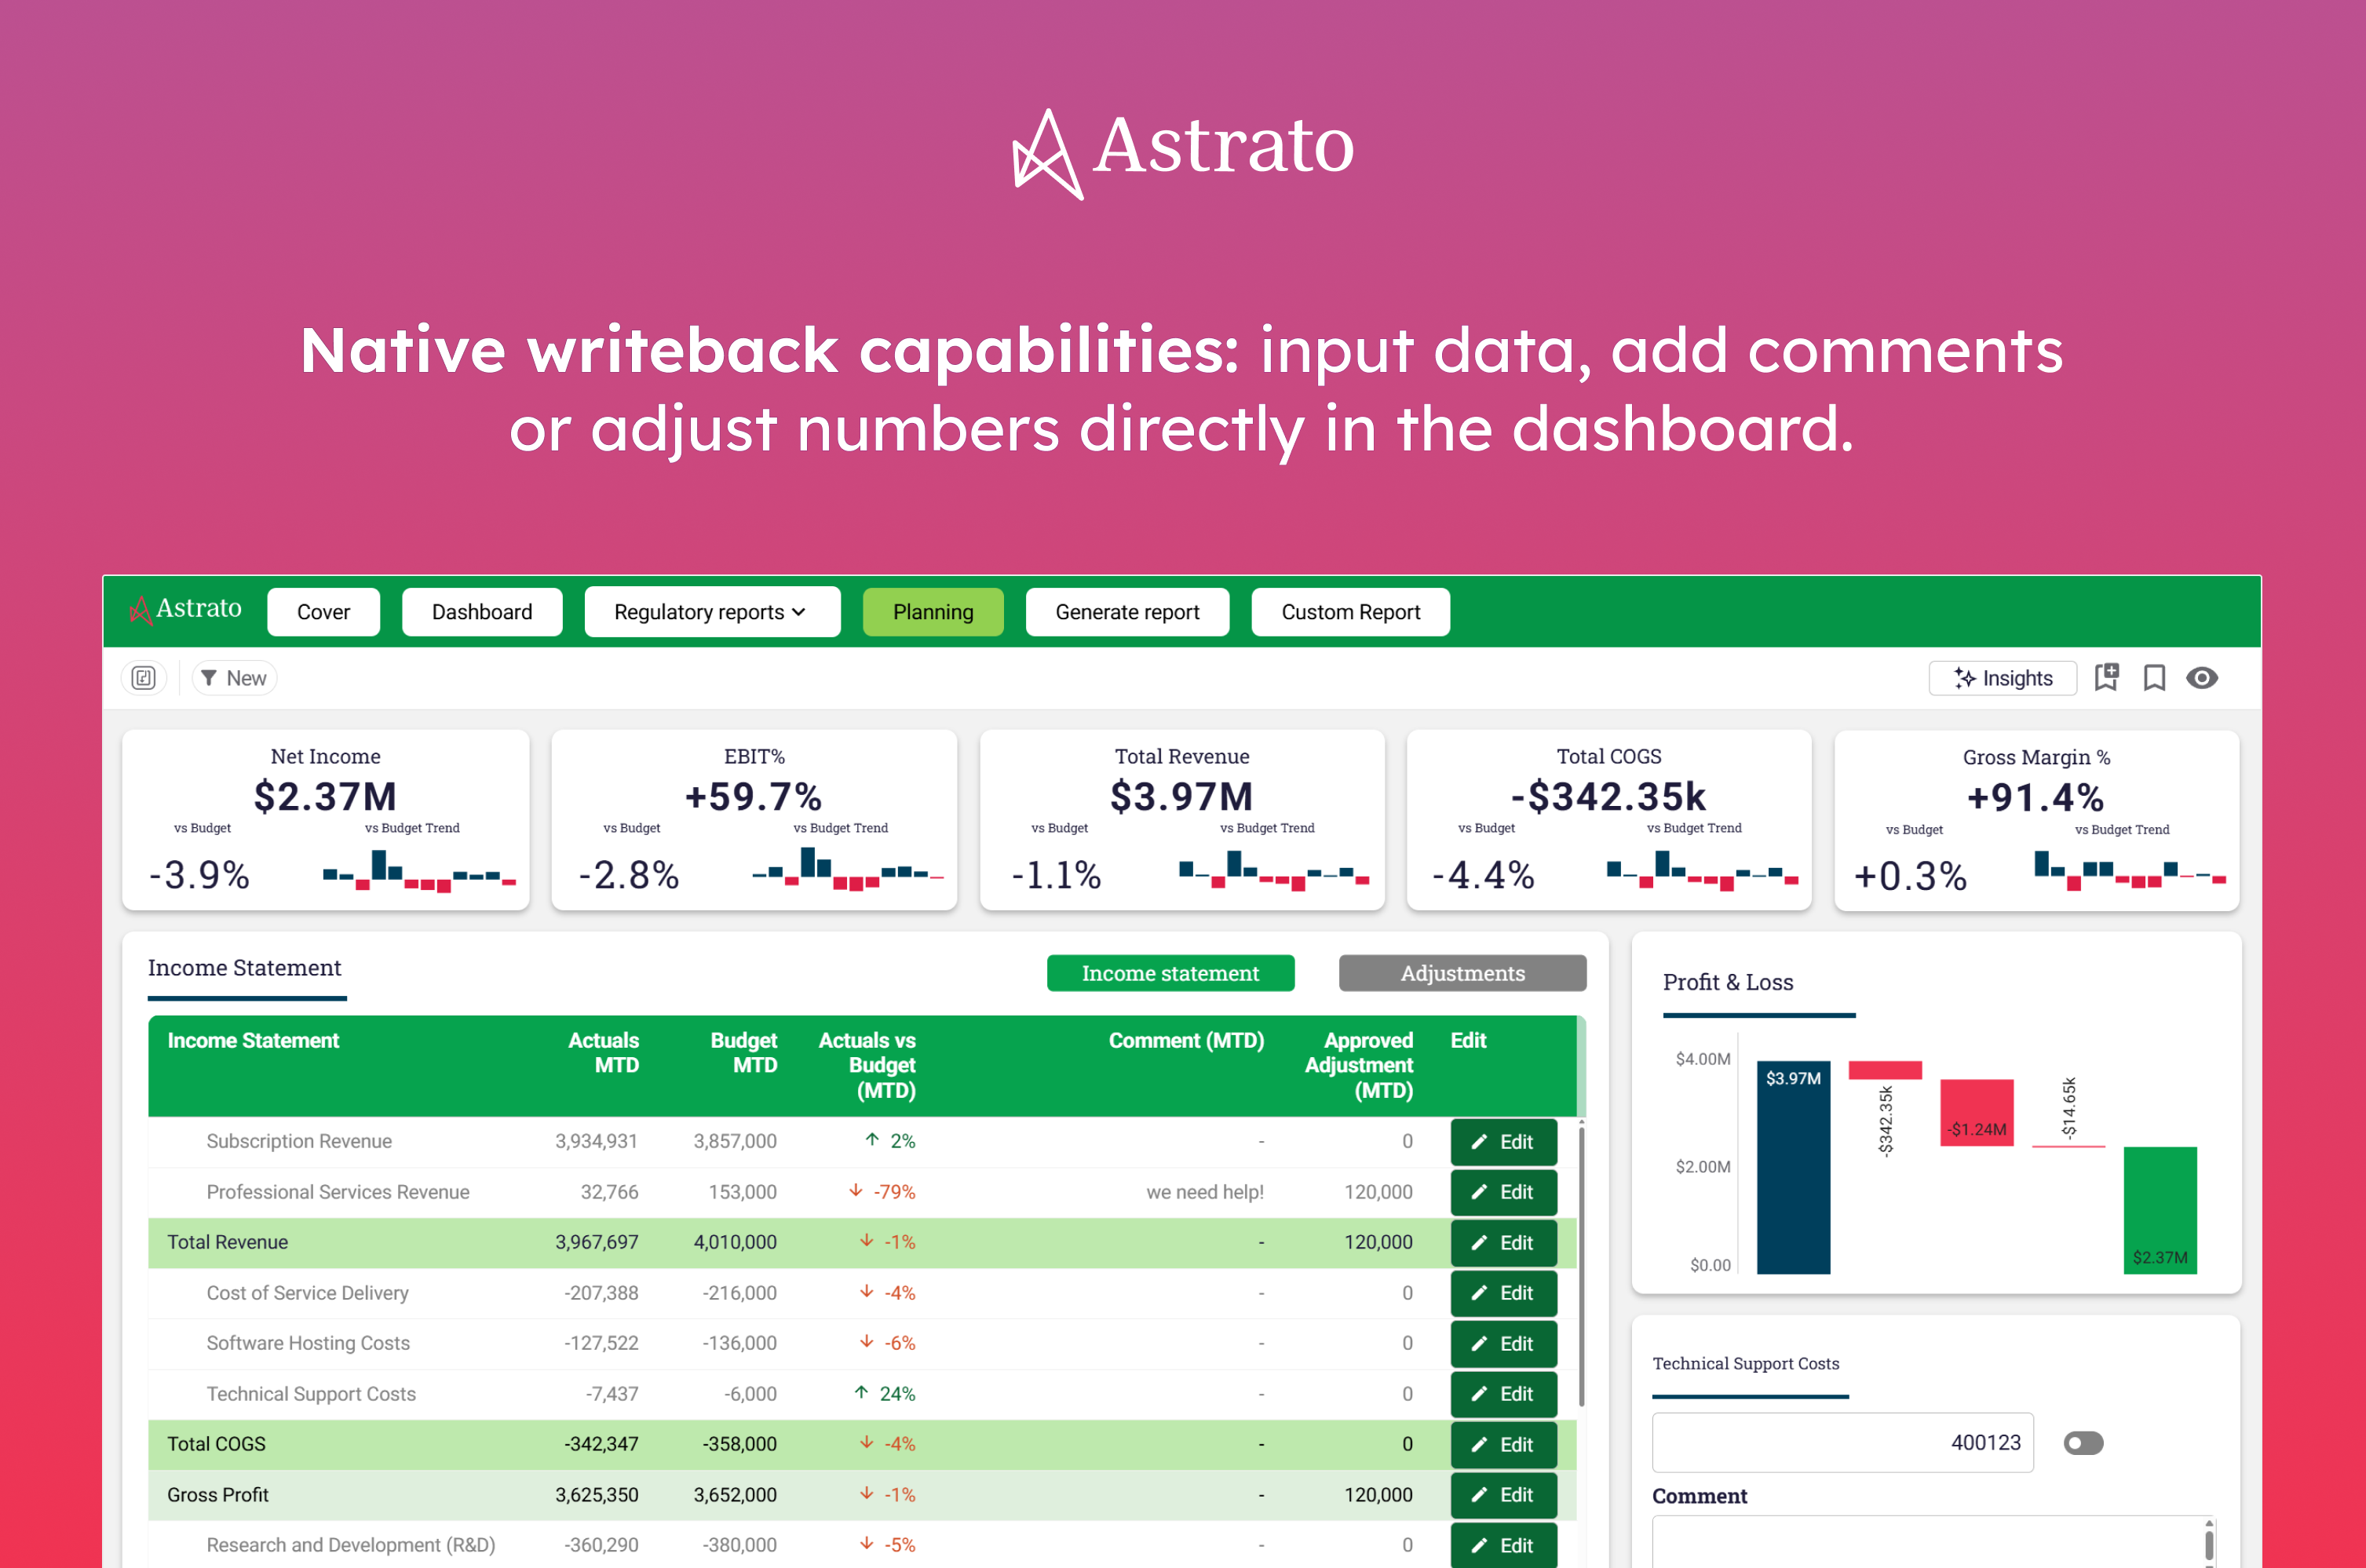The image size is (2366, 1568).
Task: Open the Planning page
Action: point(932,612)
